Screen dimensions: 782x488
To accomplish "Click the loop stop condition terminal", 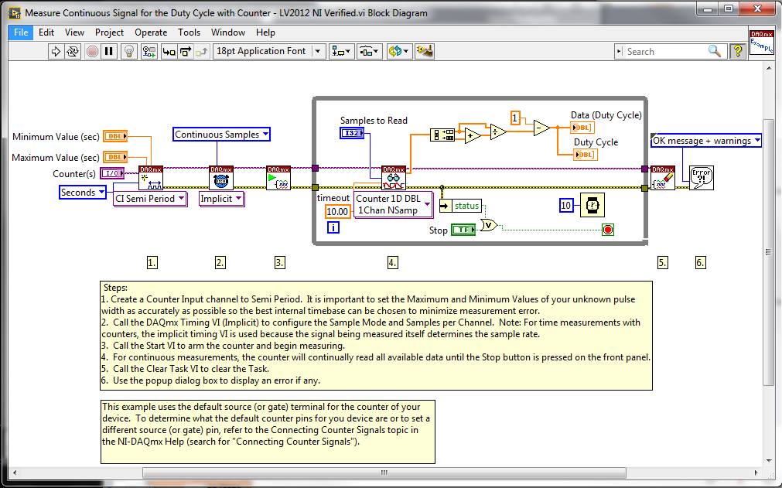I will [x=608, y=230].
